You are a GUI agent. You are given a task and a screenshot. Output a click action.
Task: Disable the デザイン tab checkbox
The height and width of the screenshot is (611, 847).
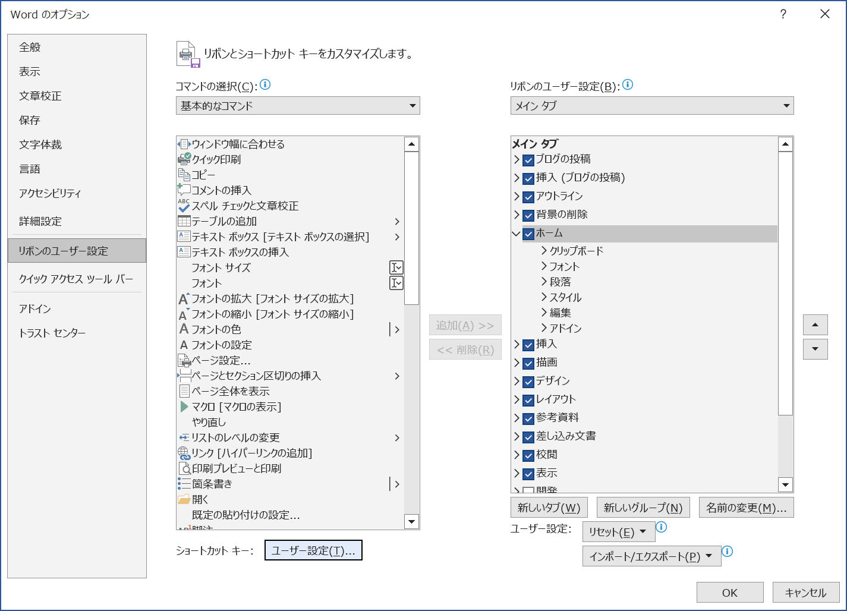pos(528,382)
